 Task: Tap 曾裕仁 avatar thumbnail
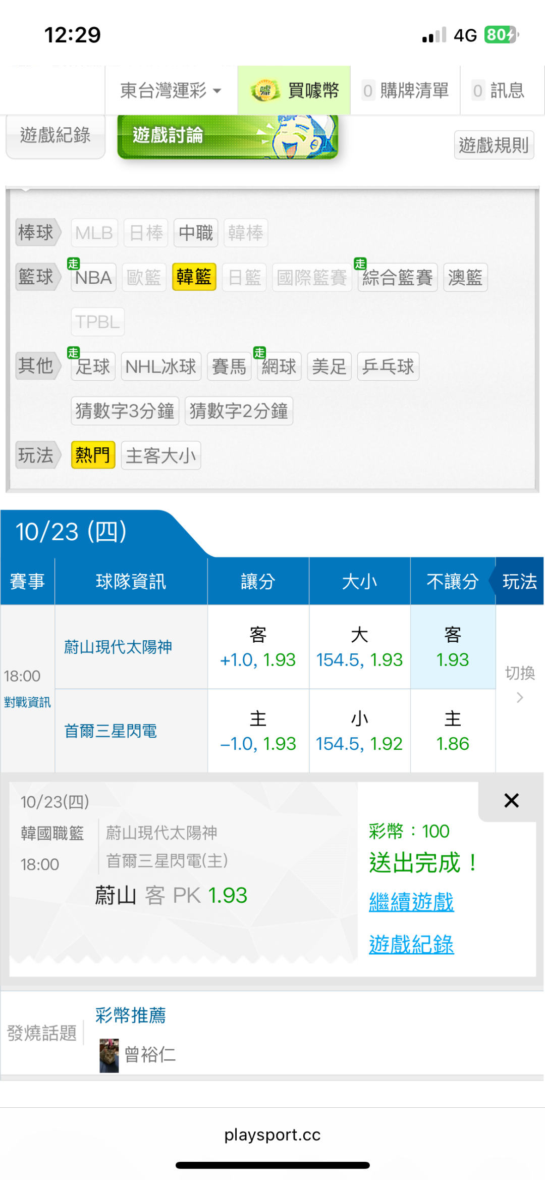[109, 1055]
